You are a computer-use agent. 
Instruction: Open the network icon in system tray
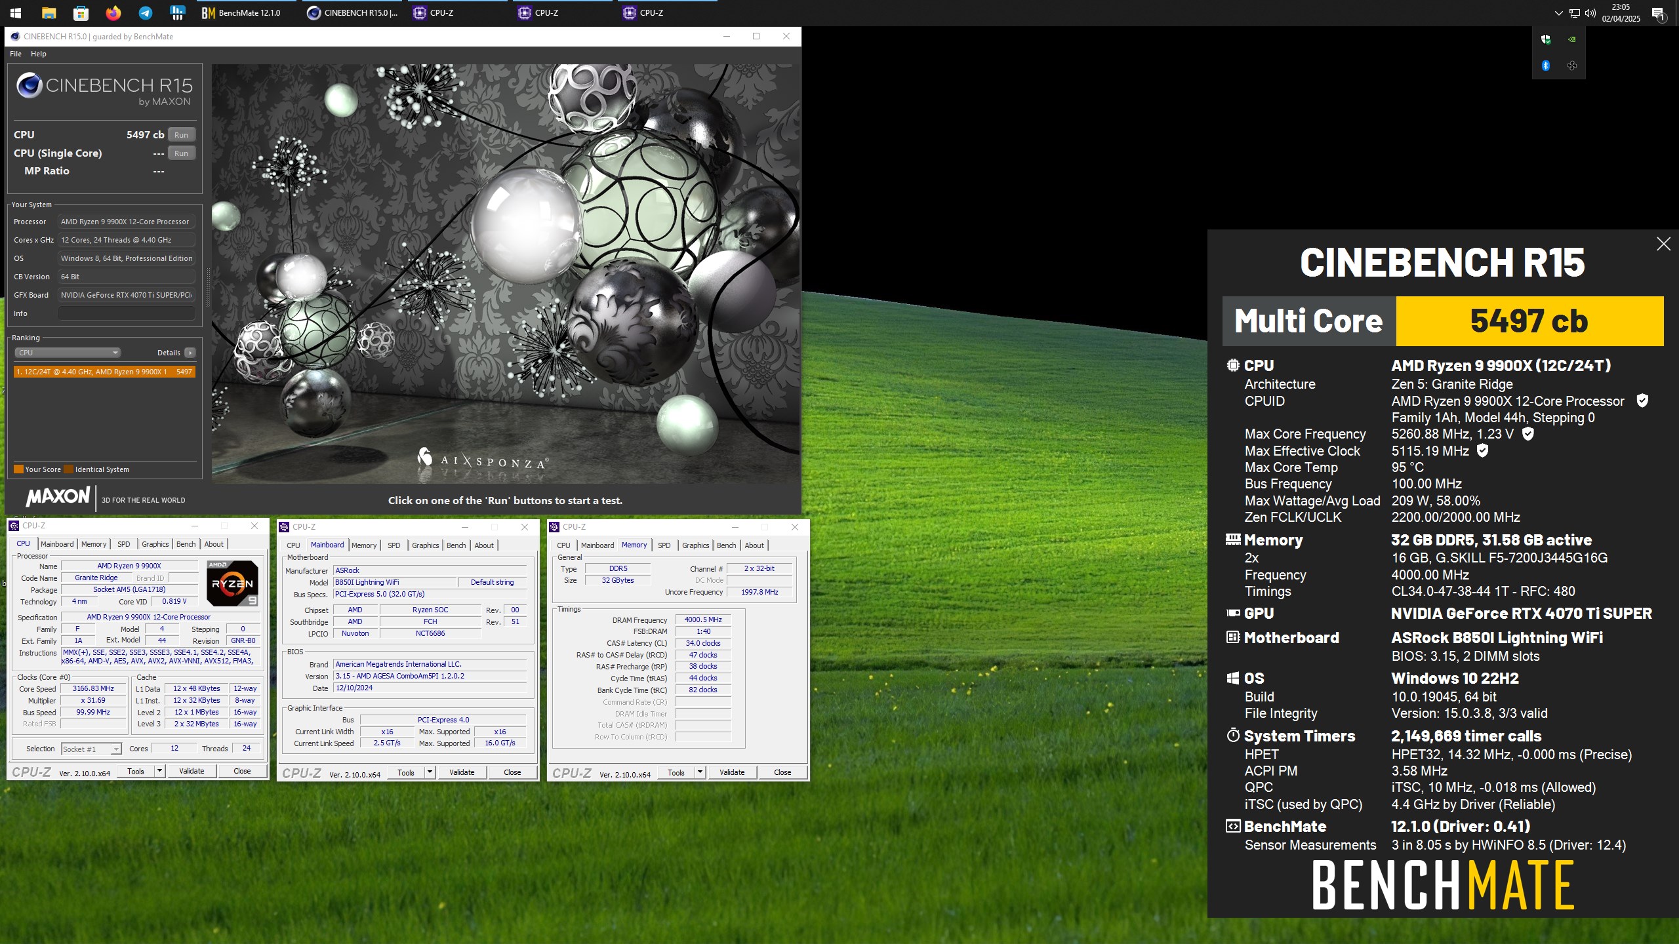point(1574,13)
